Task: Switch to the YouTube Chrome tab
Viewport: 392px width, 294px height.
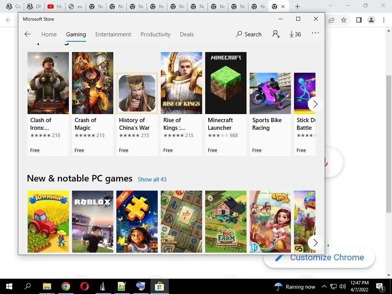Action: (55, 7)
